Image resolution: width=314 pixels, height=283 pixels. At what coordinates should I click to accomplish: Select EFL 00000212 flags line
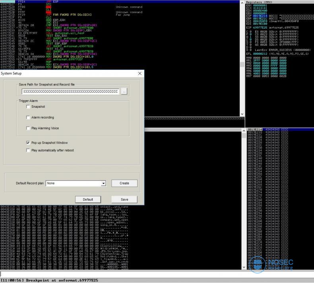click(277, 54)
